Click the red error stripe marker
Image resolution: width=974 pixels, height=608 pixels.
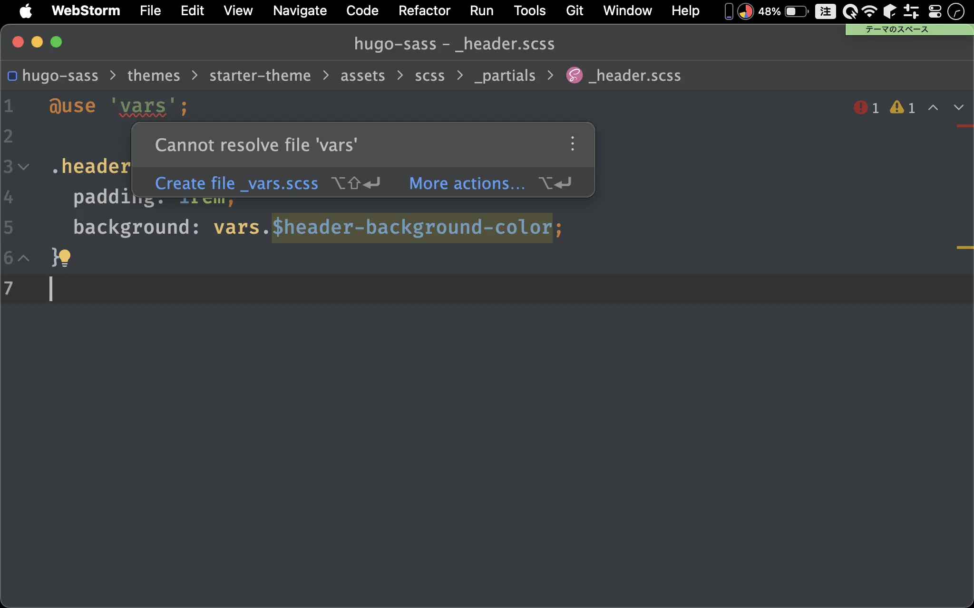click(x=964, y=126)
